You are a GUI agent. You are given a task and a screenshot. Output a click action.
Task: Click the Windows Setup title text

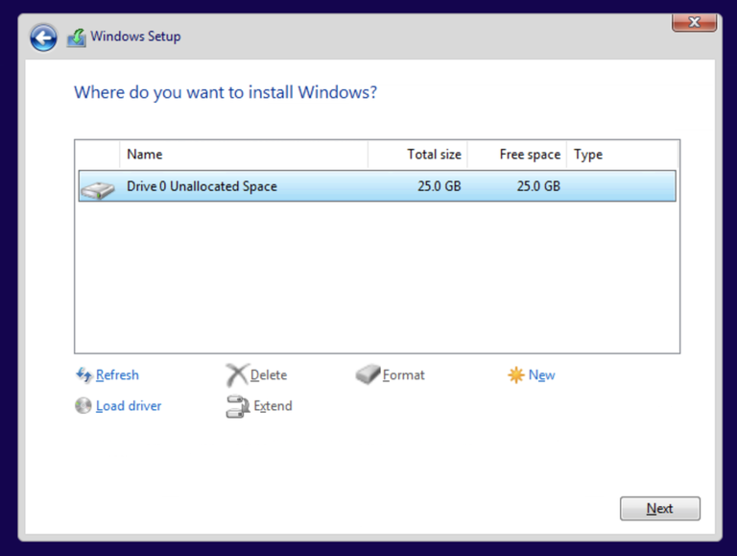point(135,36)
